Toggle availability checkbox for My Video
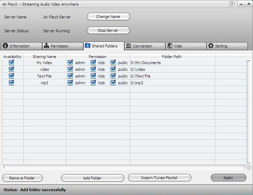This screenshot has width=253, height=195. pos(11,62)
